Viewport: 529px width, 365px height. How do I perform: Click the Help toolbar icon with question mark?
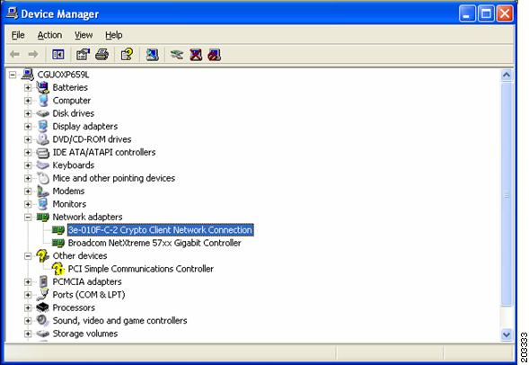(x=127, y=54)
